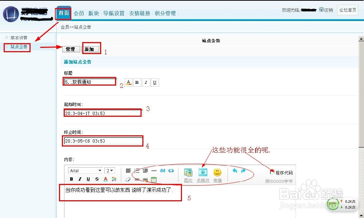Open the Arial font family dropdown

click(85, 170)
